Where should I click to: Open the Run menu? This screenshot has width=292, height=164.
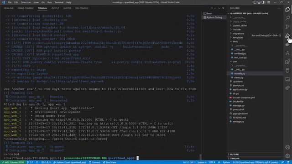[49, 2]
